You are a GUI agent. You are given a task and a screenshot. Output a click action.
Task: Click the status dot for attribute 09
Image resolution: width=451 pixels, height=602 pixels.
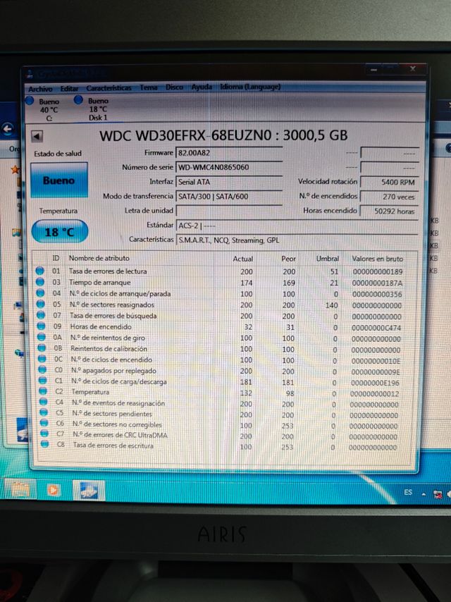[41, 326]
